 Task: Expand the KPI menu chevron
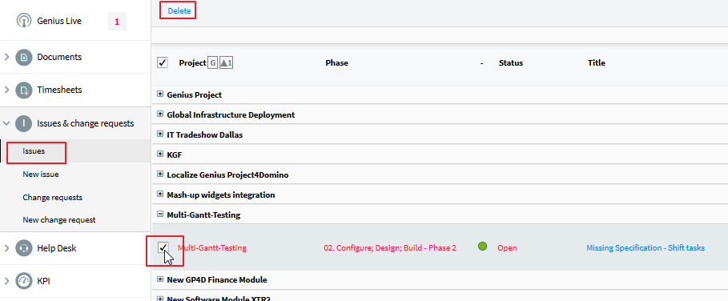point(6,281)
